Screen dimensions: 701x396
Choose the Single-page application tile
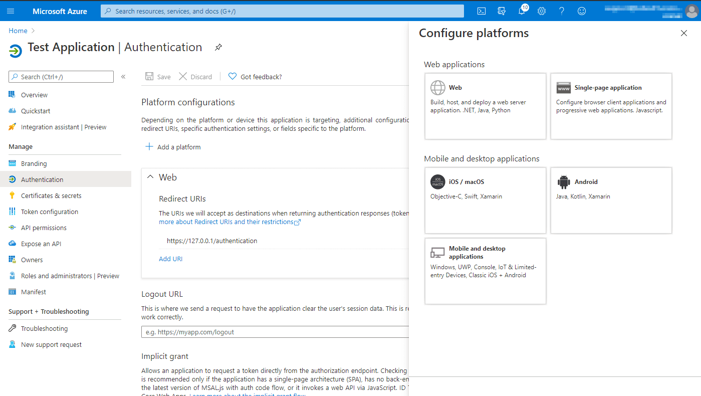(x=611, y=106)
